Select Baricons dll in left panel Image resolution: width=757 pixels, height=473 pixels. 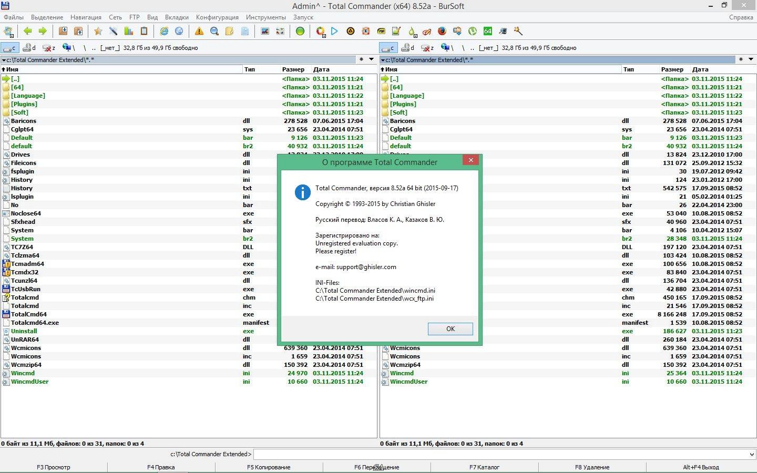pyautogui.click(x=189, y=121)
